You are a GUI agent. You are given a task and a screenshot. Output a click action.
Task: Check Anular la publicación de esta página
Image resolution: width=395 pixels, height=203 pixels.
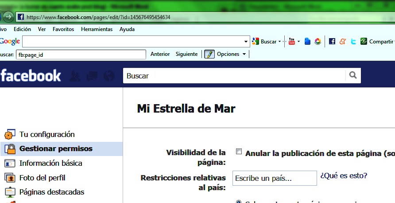(x=239, y=152)
